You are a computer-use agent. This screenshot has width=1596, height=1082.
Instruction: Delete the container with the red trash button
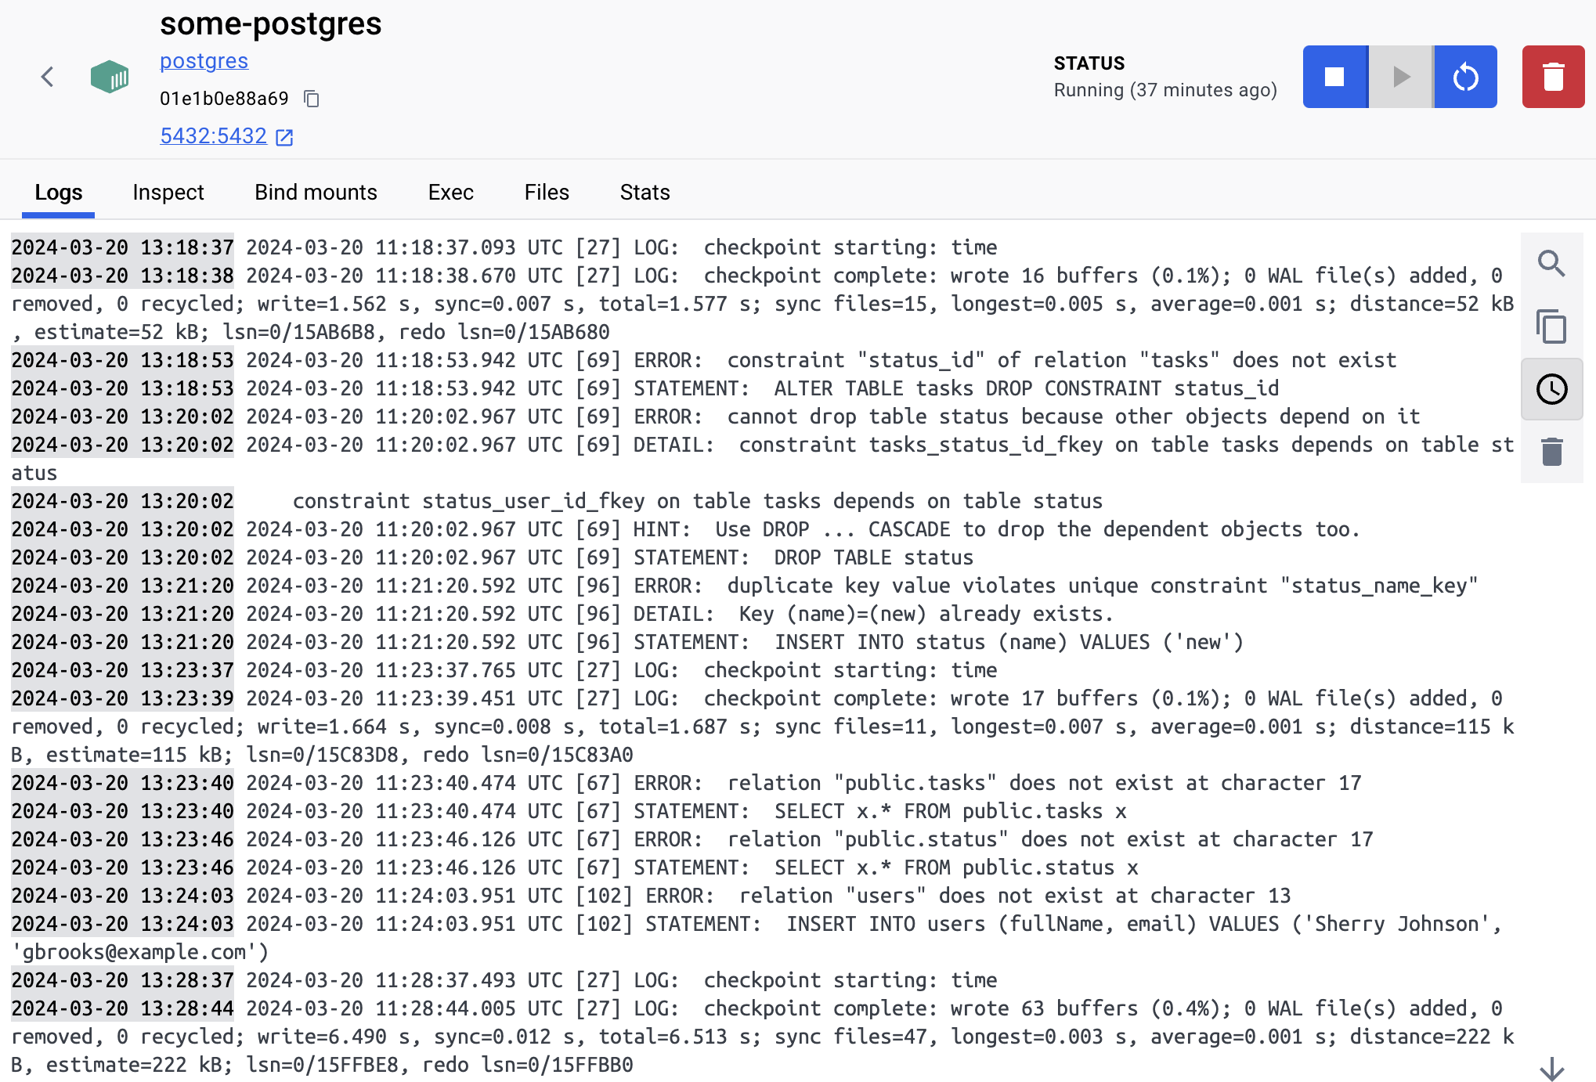pyautogui.click(x=1553, y=77)
